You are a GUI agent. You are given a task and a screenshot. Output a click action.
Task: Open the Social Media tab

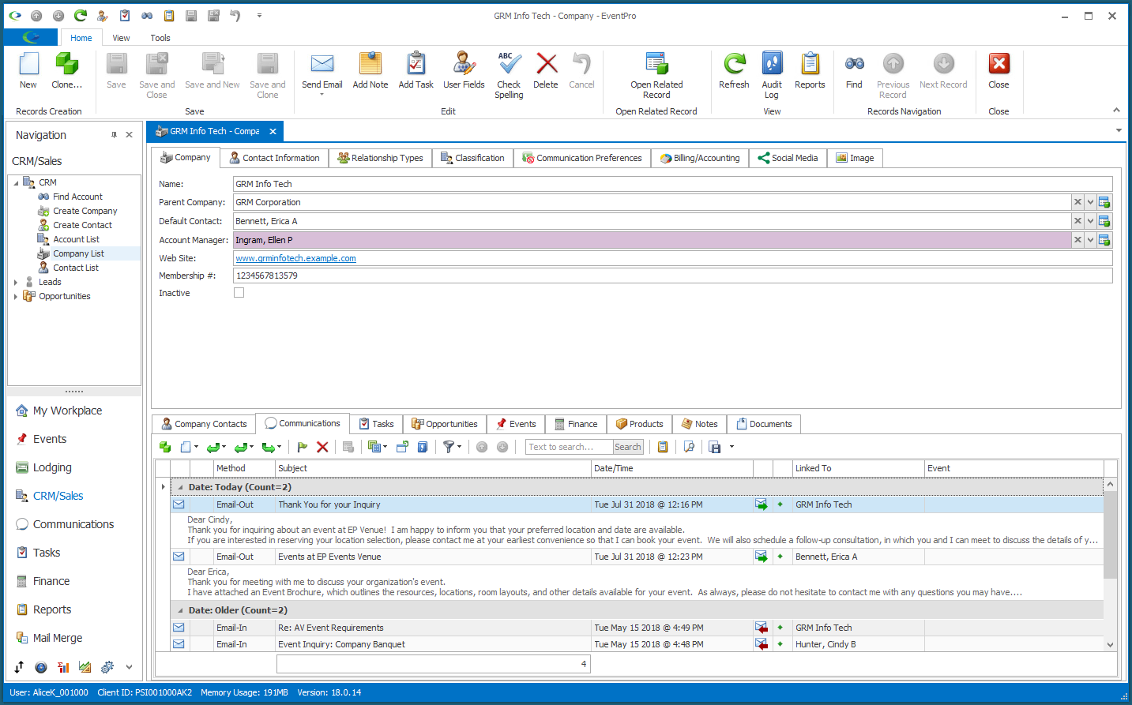pyautogui.click(x=788, y=158)
